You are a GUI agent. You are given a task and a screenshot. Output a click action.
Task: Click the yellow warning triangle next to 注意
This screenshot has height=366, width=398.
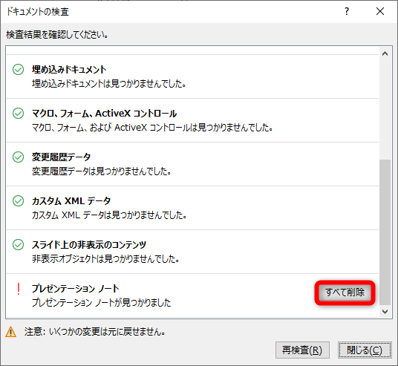[x=10, y=332]
